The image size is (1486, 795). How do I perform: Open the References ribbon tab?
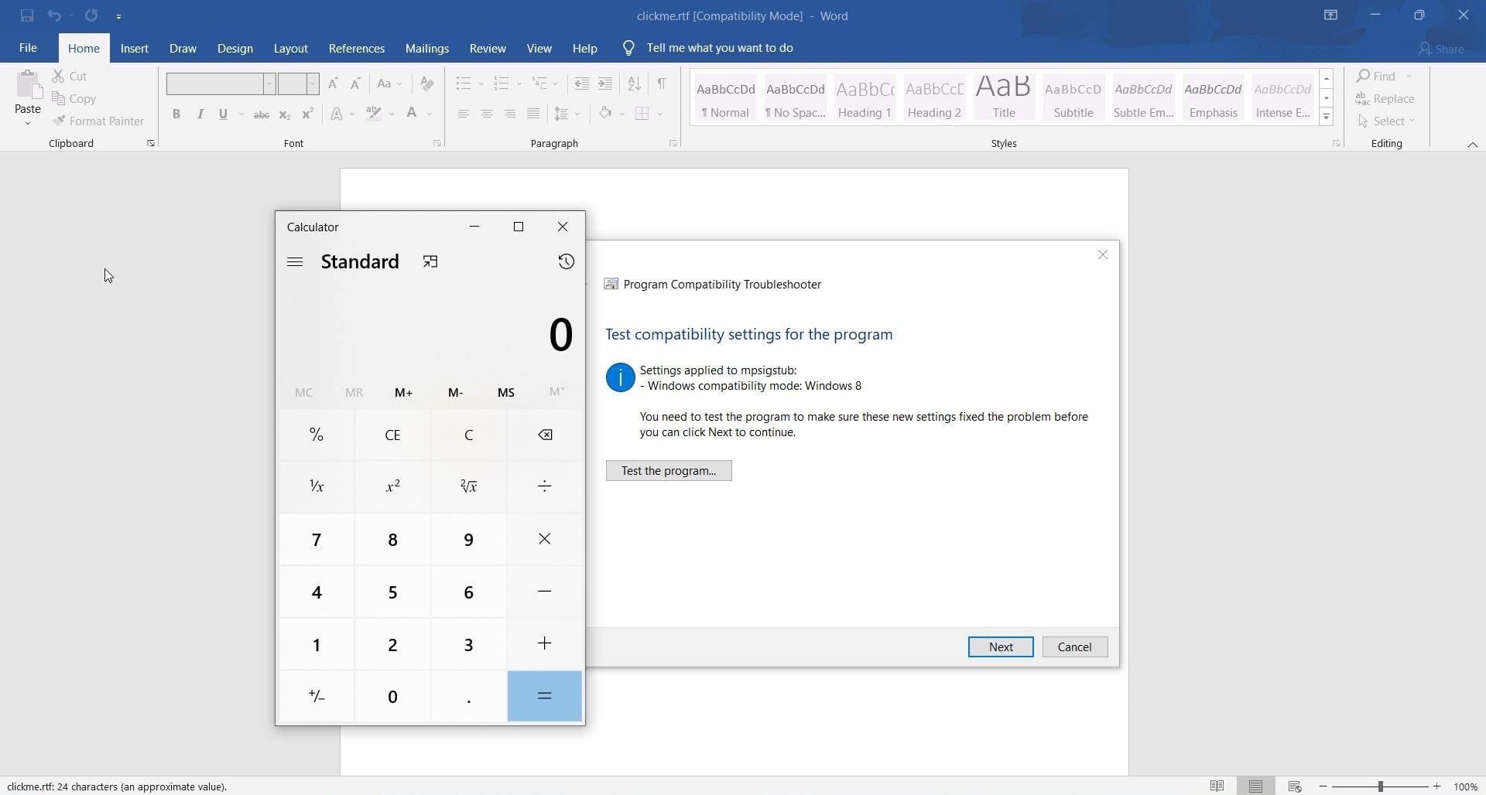click(357, 48)
